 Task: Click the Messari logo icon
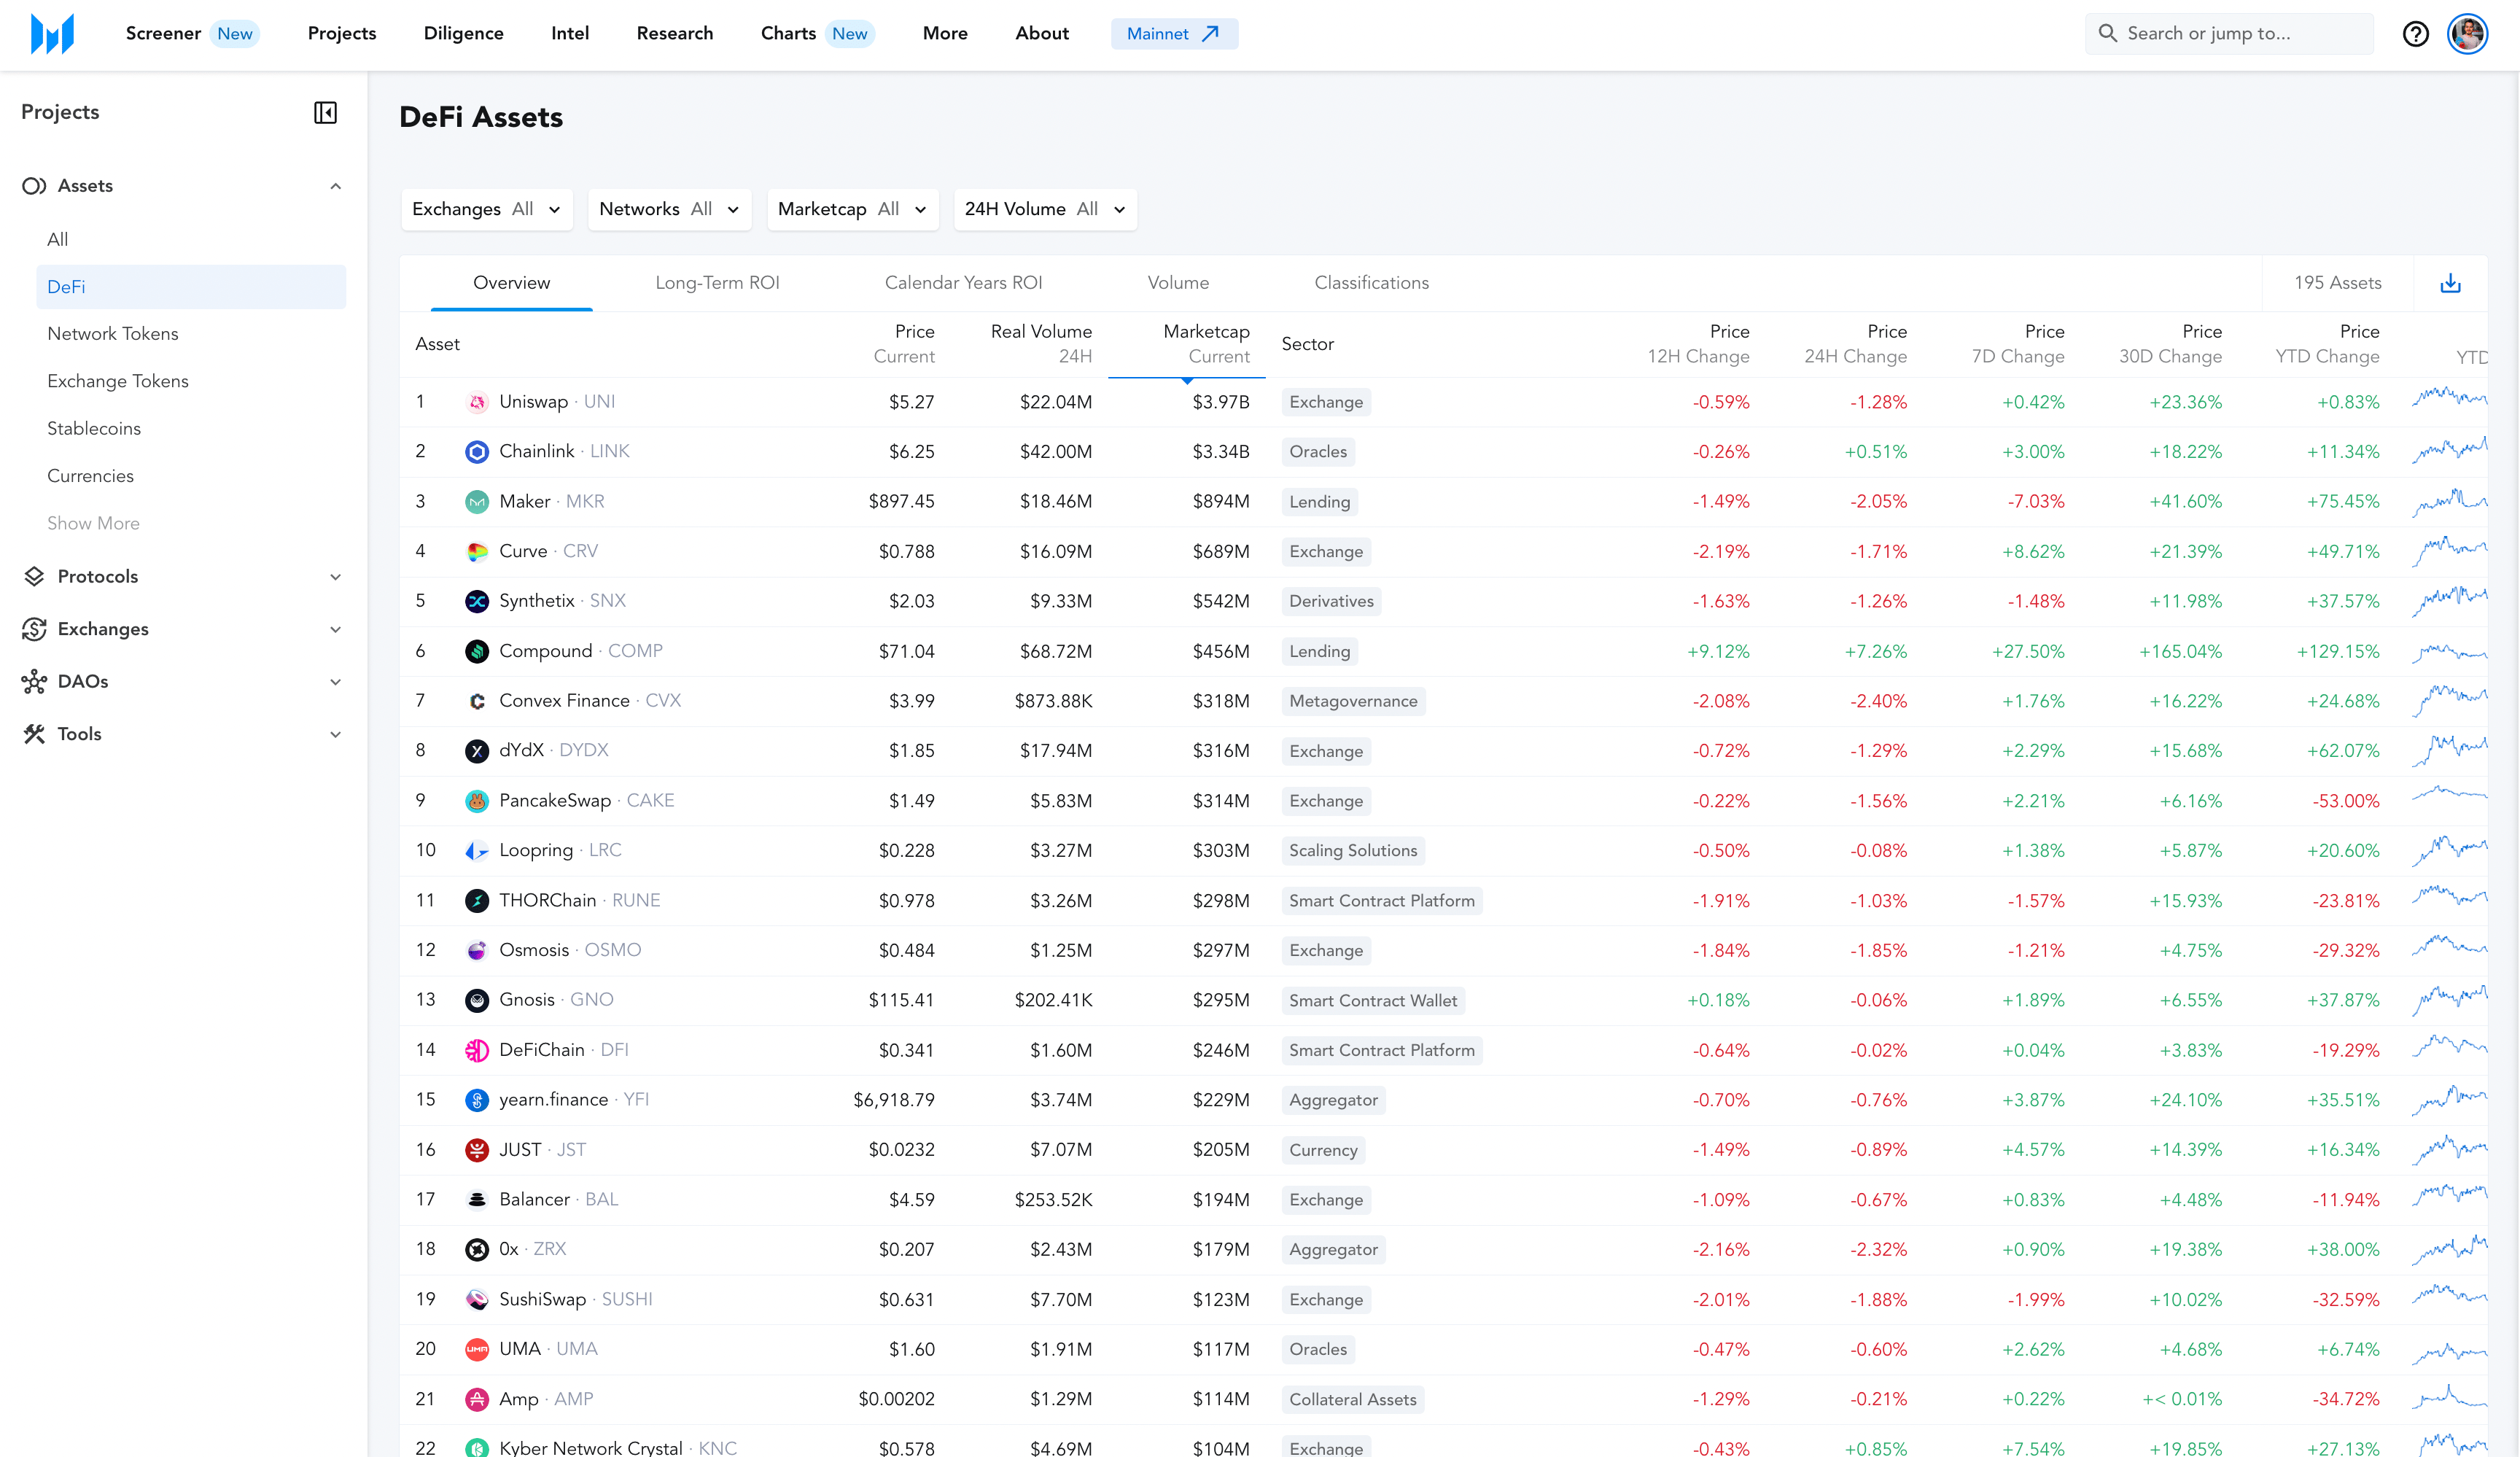point(52,34)
